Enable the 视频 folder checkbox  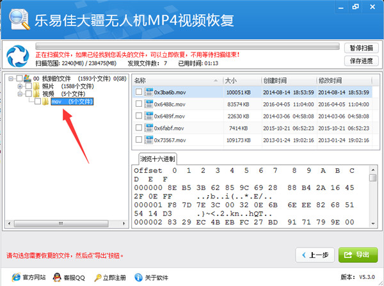[28, 93]
